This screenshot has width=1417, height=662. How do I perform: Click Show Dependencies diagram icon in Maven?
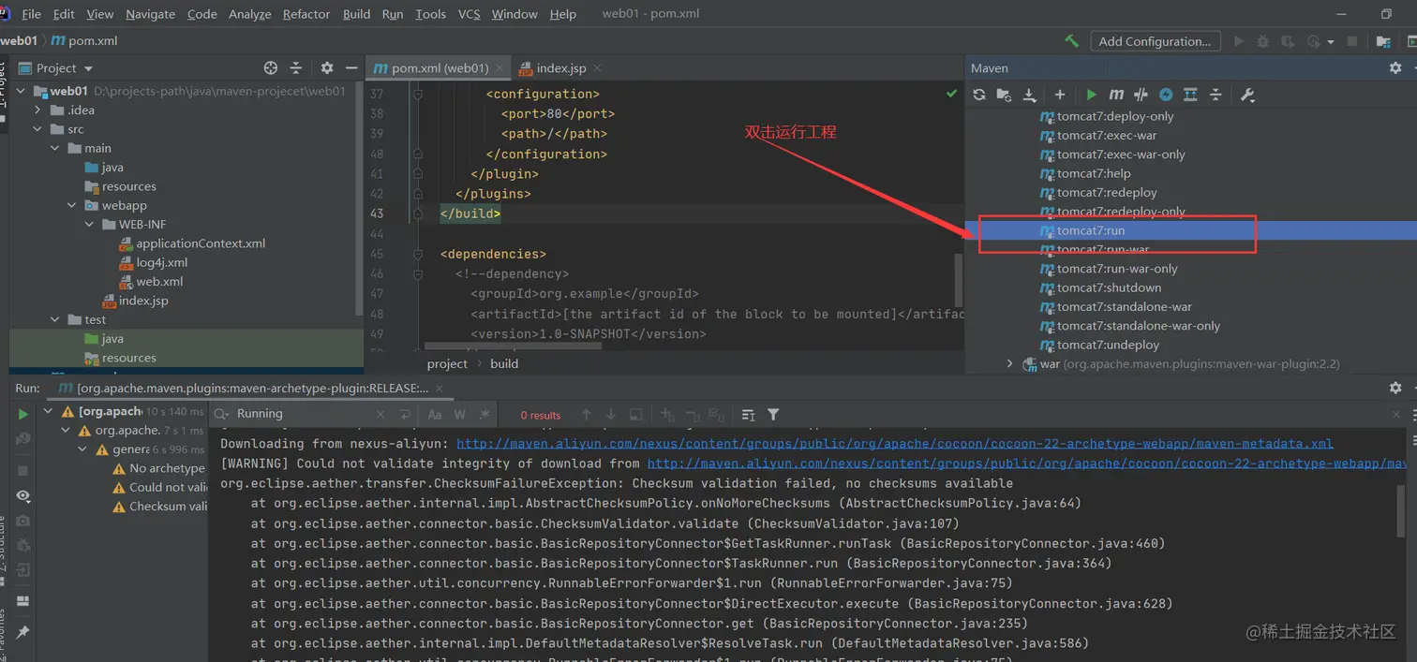[x=1190, y=95]
